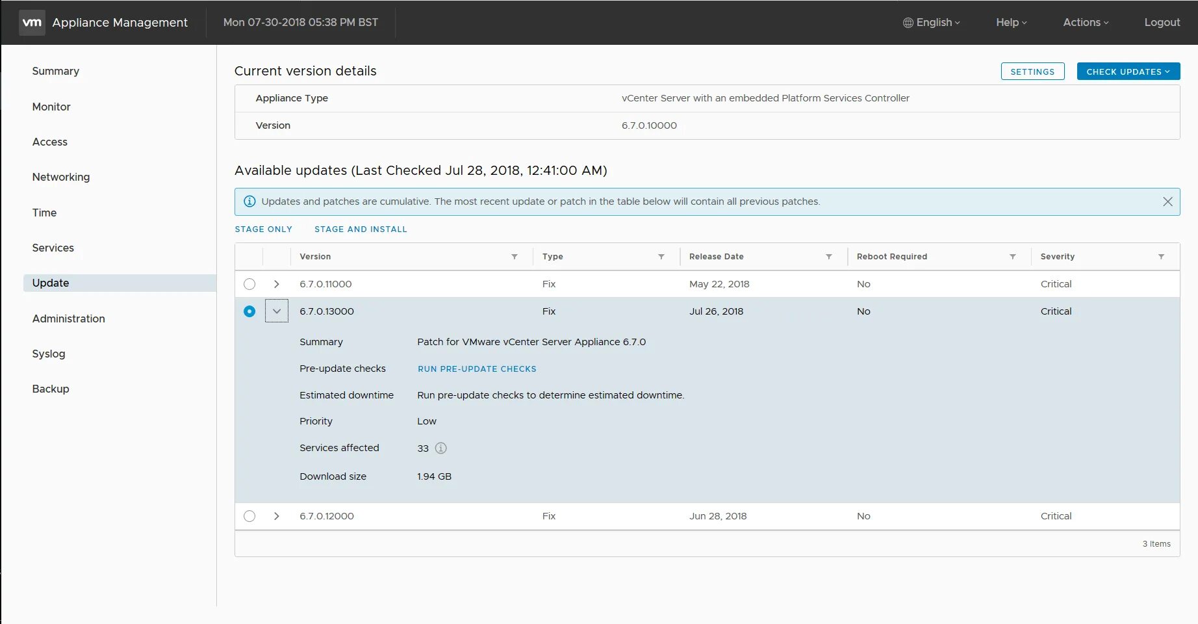
Task: Expand details for version 6.7.0.12000
Action: click(x=277, y=516)
